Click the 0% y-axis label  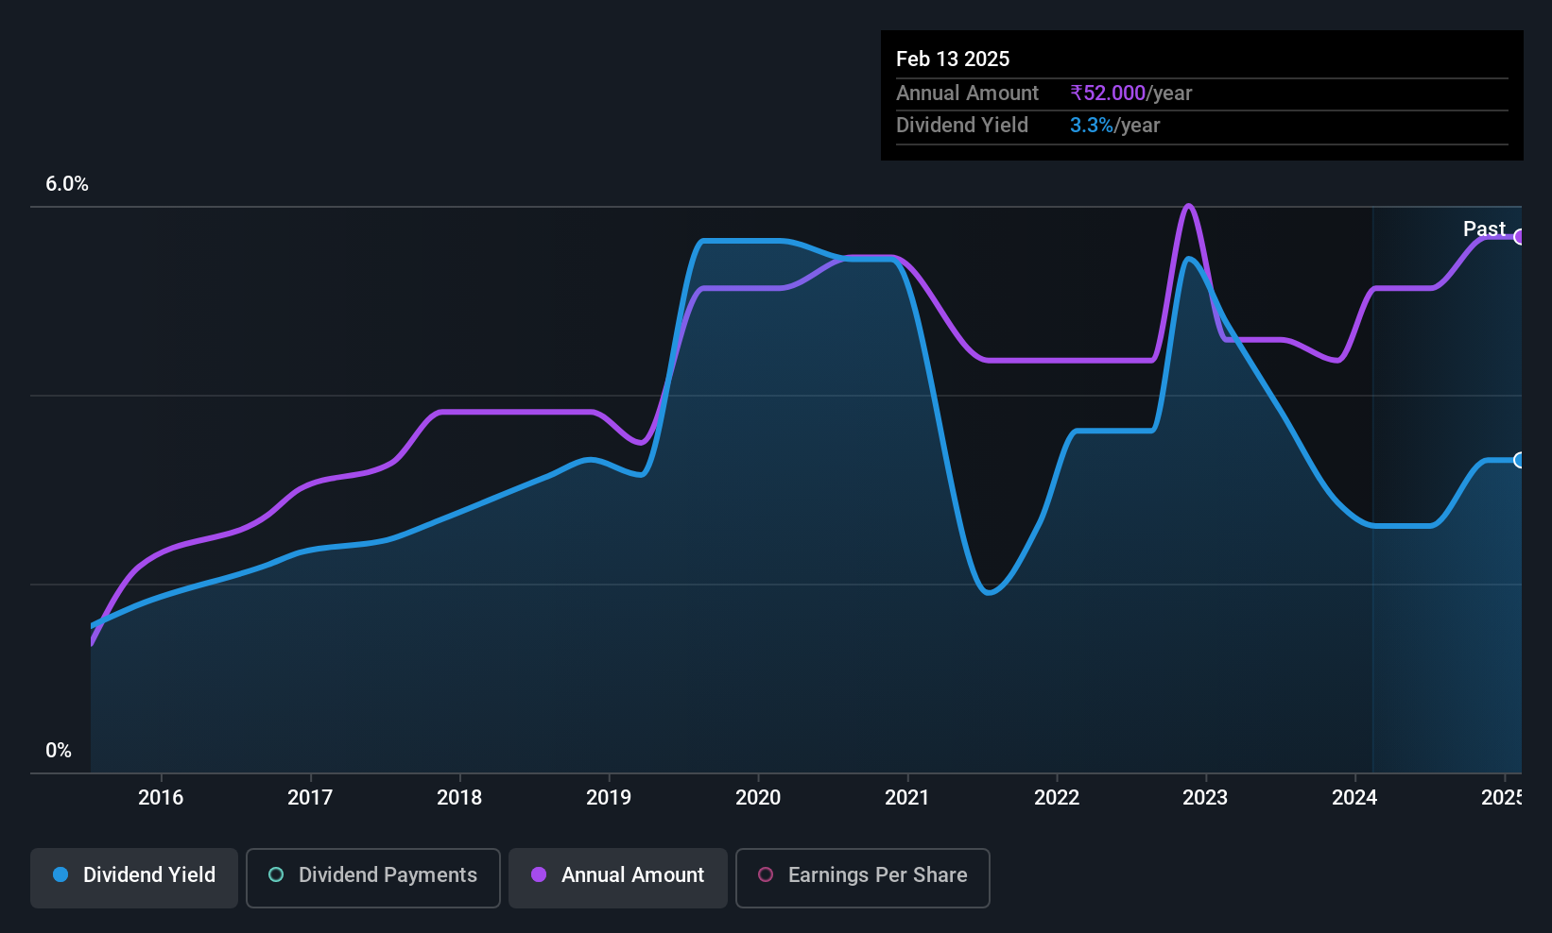(x=59, y=751)
